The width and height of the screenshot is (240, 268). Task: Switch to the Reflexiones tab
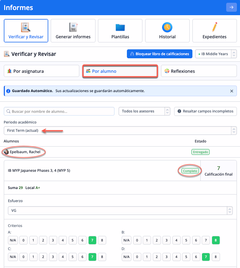pos(199,71)
